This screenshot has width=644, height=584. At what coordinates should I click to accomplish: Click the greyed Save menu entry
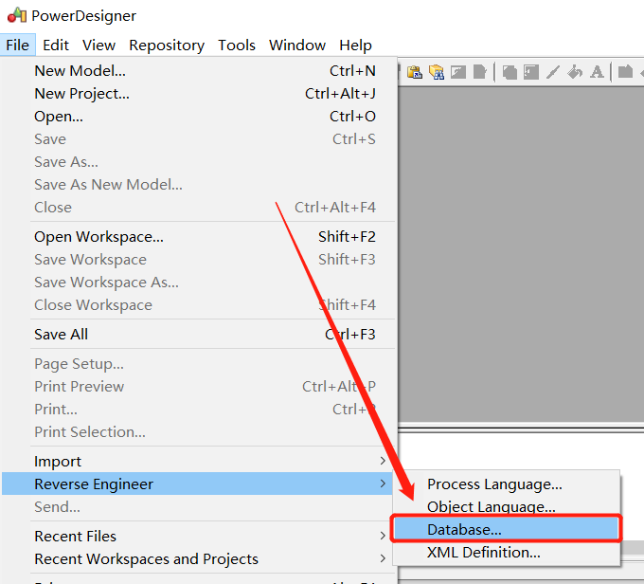[199, 139]
